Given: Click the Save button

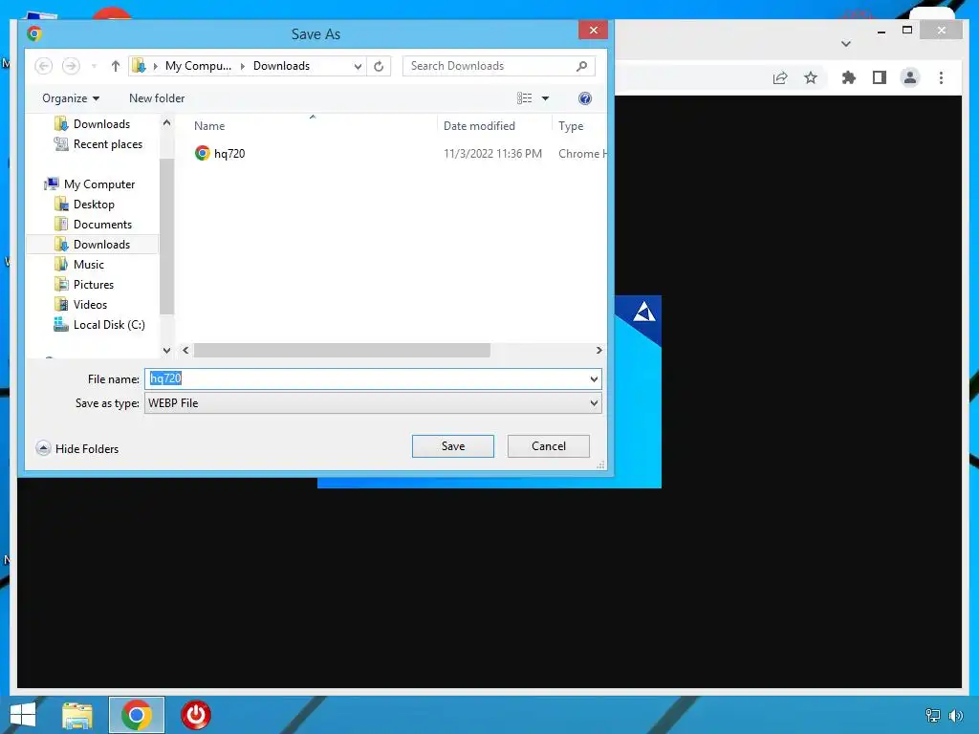Looking at the screenshot, I should click(452, 446).
